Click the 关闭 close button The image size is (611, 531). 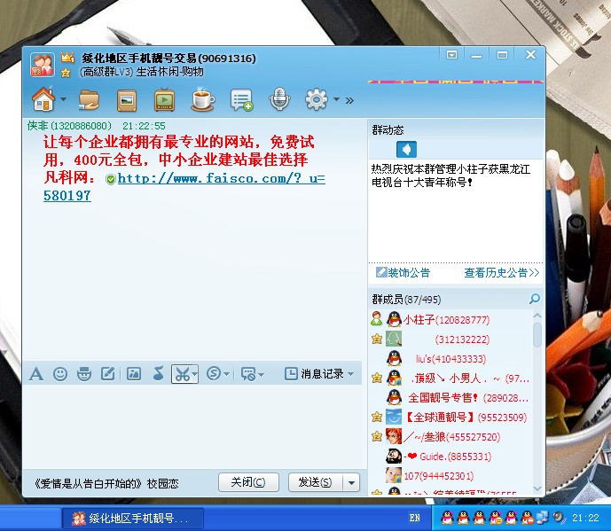pyautogui.click(x=247, y=483)
